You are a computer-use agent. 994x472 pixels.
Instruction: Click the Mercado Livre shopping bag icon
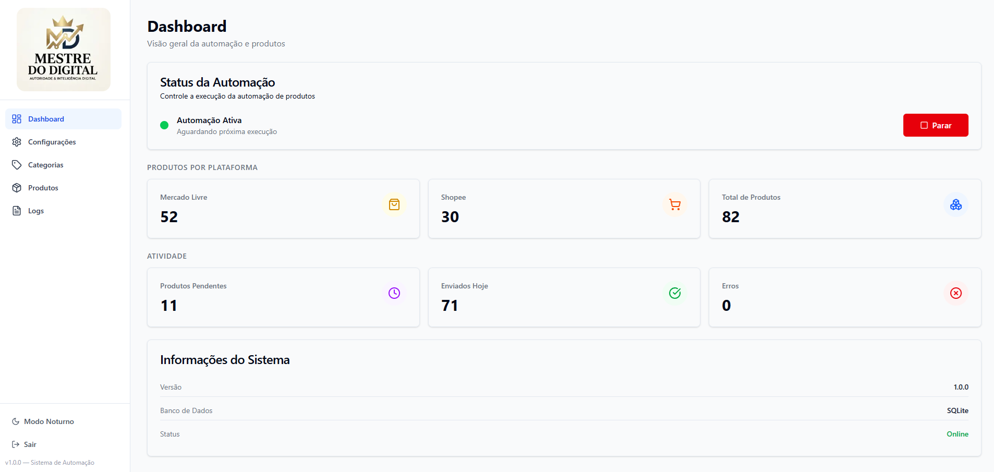pyautogui.click(x=394, y=204)
